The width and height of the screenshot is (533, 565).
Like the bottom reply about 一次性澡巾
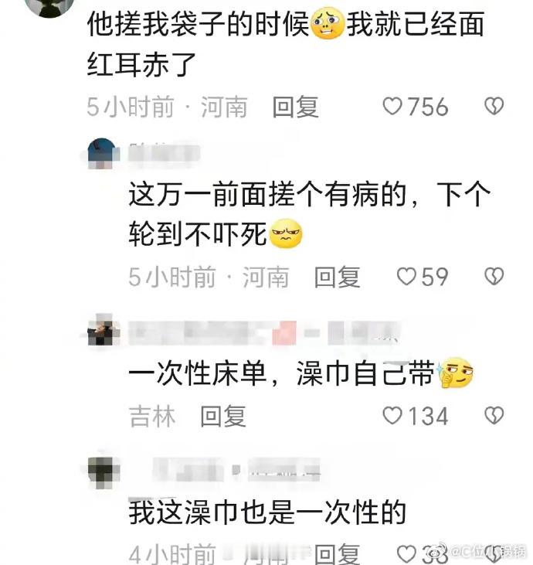coord(406,553)
